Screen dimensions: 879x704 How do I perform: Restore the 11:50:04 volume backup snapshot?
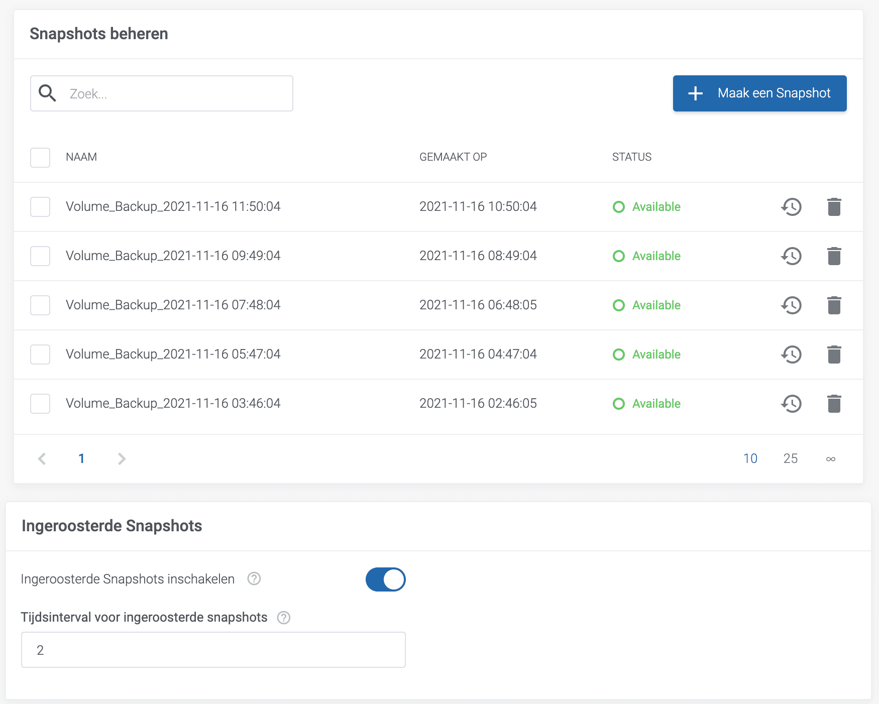[x=791, y=207]
